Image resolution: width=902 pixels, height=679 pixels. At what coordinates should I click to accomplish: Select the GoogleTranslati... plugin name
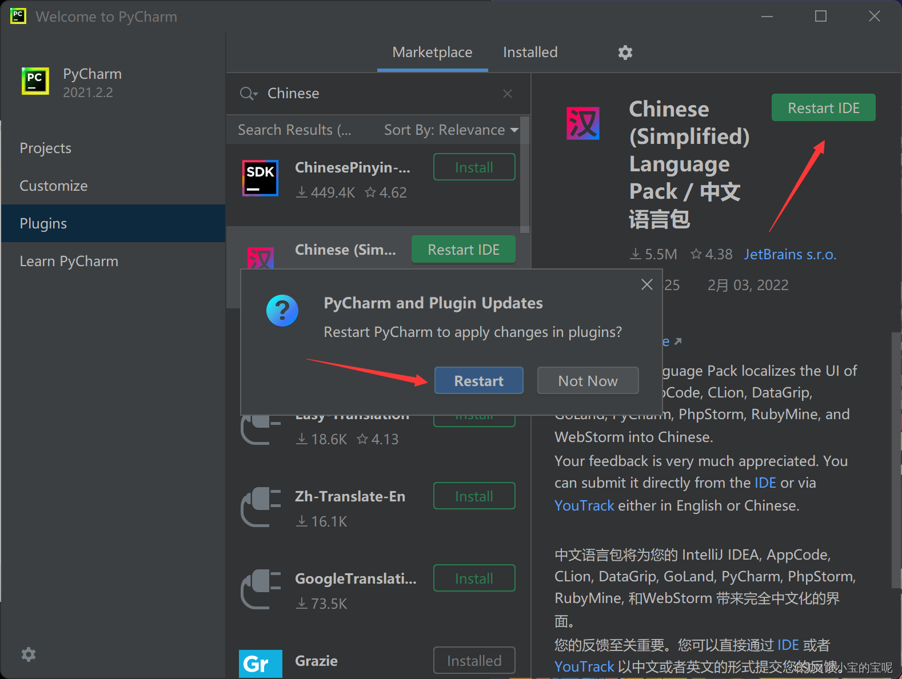coord(356,579)
